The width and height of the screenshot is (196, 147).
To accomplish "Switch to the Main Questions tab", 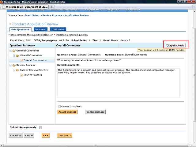I will point(21,29).
